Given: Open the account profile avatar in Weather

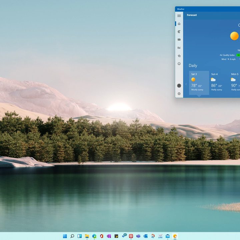Looking at the screenshot, I should pyautogui.click(x=179, y=86).
